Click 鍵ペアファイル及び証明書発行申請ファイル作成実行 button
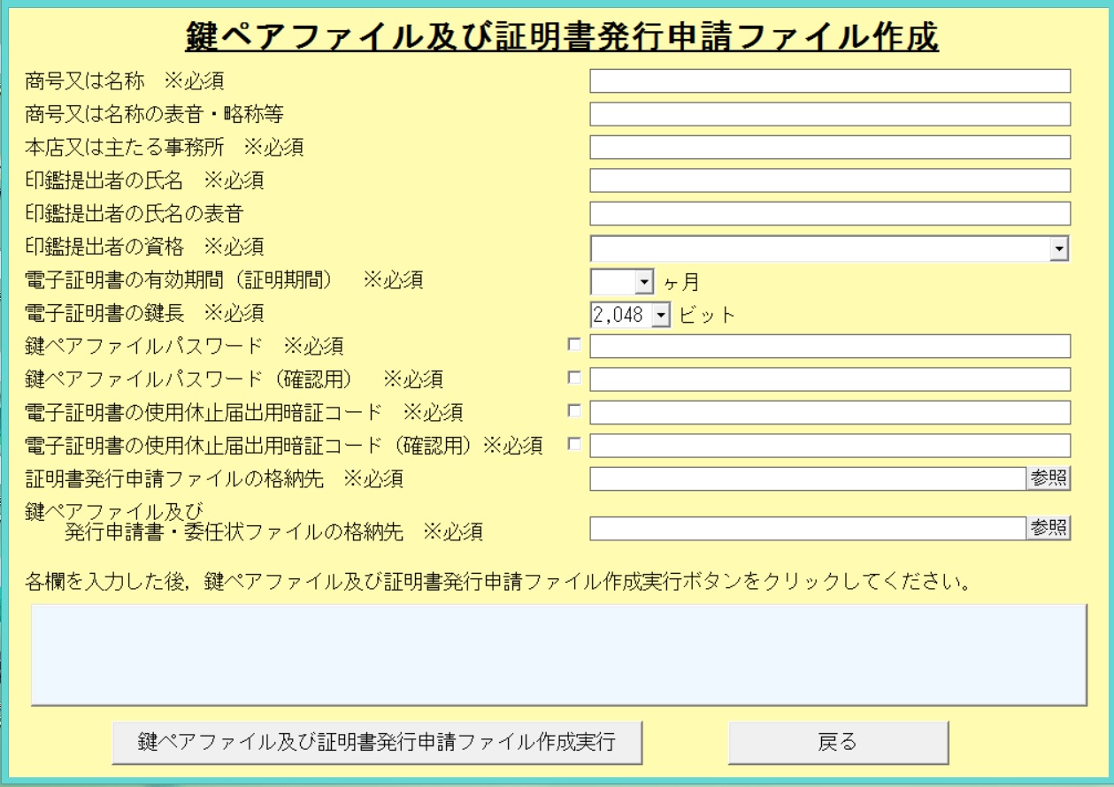 [x=376, y=742]
